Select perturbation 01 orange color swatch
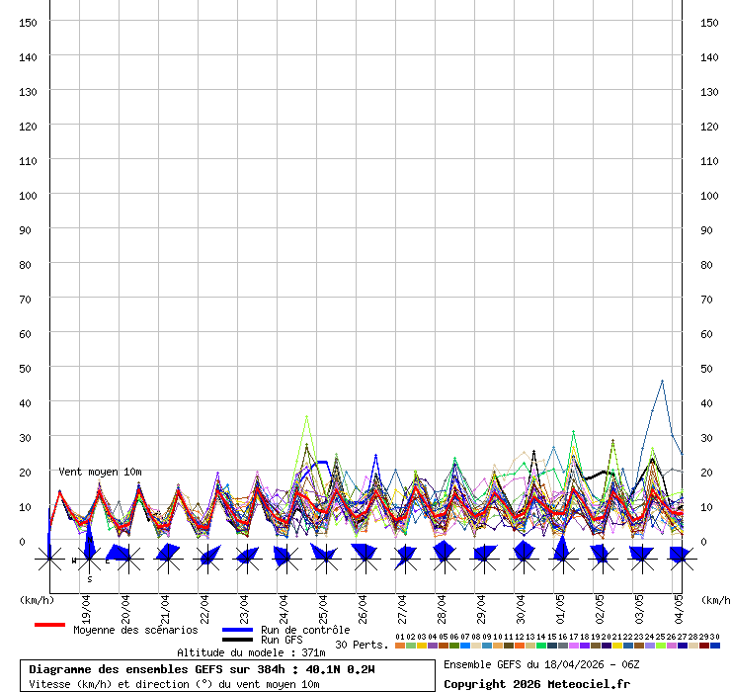 (400, 646)
